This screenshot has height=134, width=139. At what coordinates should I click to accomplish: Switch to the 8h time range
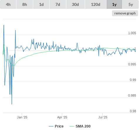tap(25, 4)
